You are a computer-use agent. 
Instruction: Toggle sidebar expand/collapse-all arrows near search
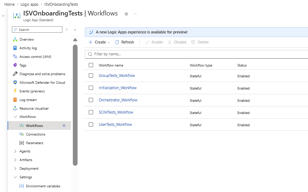pyautogui.click(x=67, y=29)
